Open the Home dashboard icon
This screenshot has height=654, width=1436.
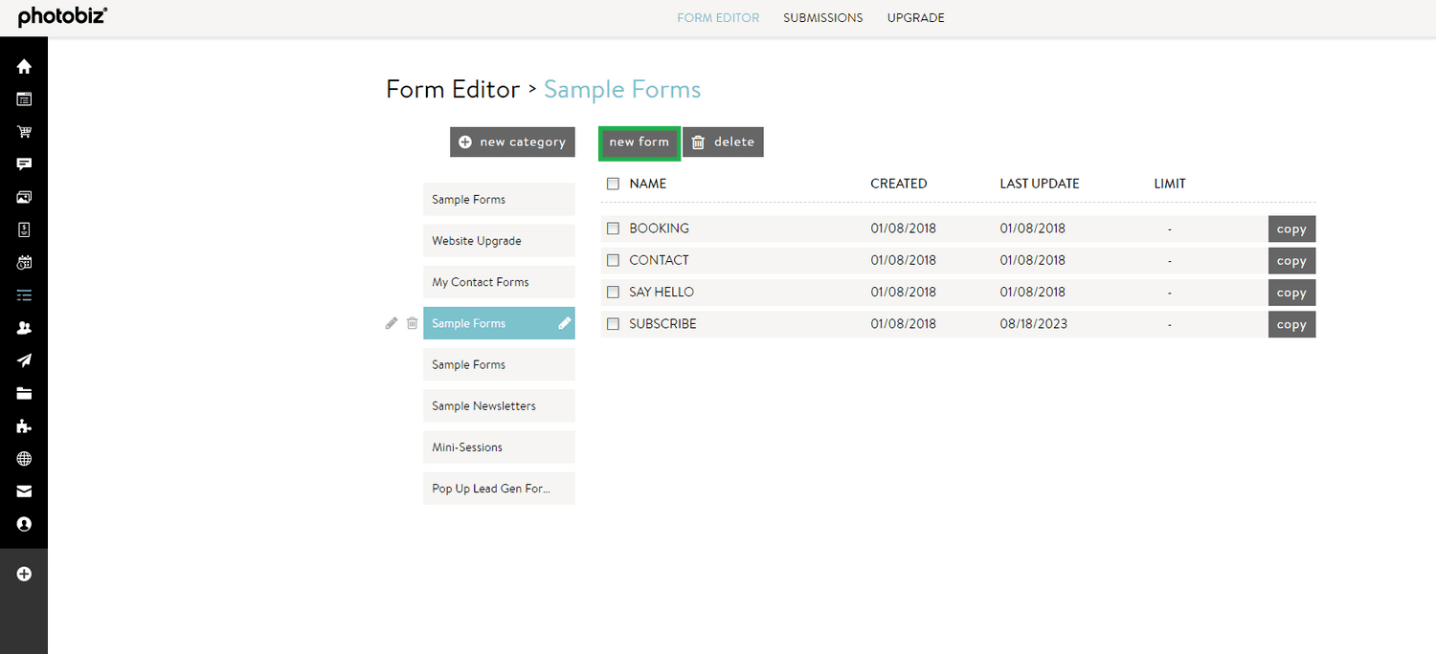23,66
